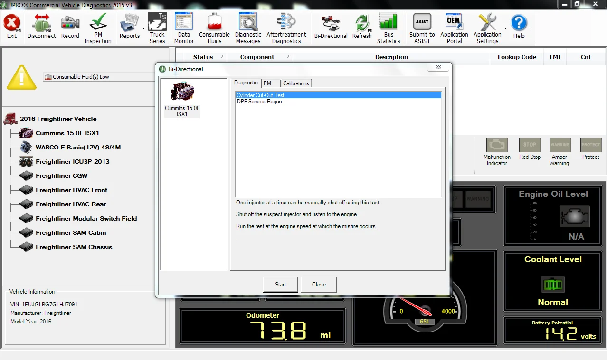Click the Cnt column header
607x360 pixels.
pyautogui.click(x=586, y=57)
